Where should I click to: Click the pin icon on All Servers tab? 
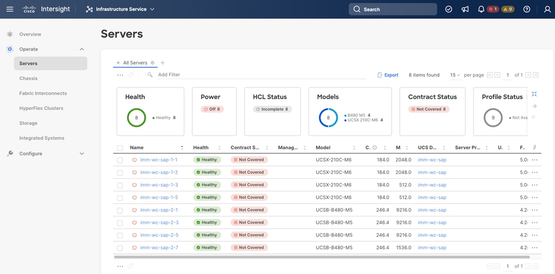coord(153,63)
